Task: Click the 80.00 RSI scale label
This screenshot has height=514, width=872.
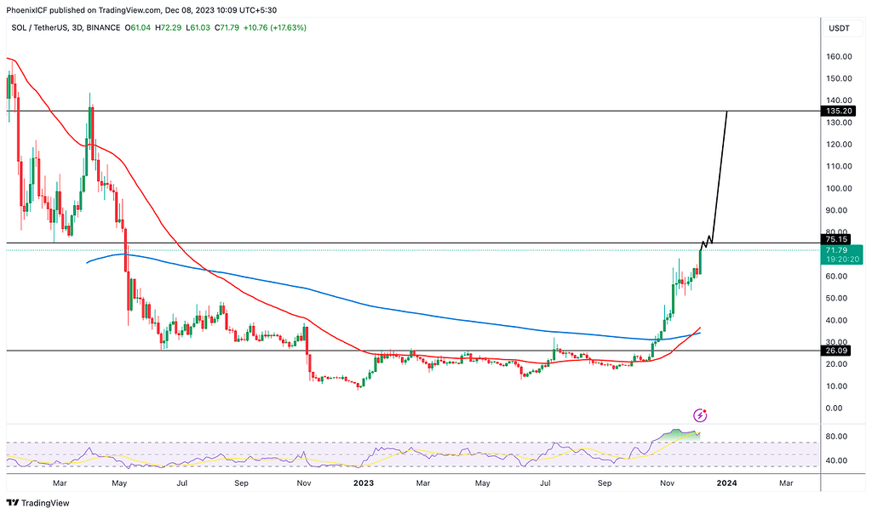Action: point(839,437)
